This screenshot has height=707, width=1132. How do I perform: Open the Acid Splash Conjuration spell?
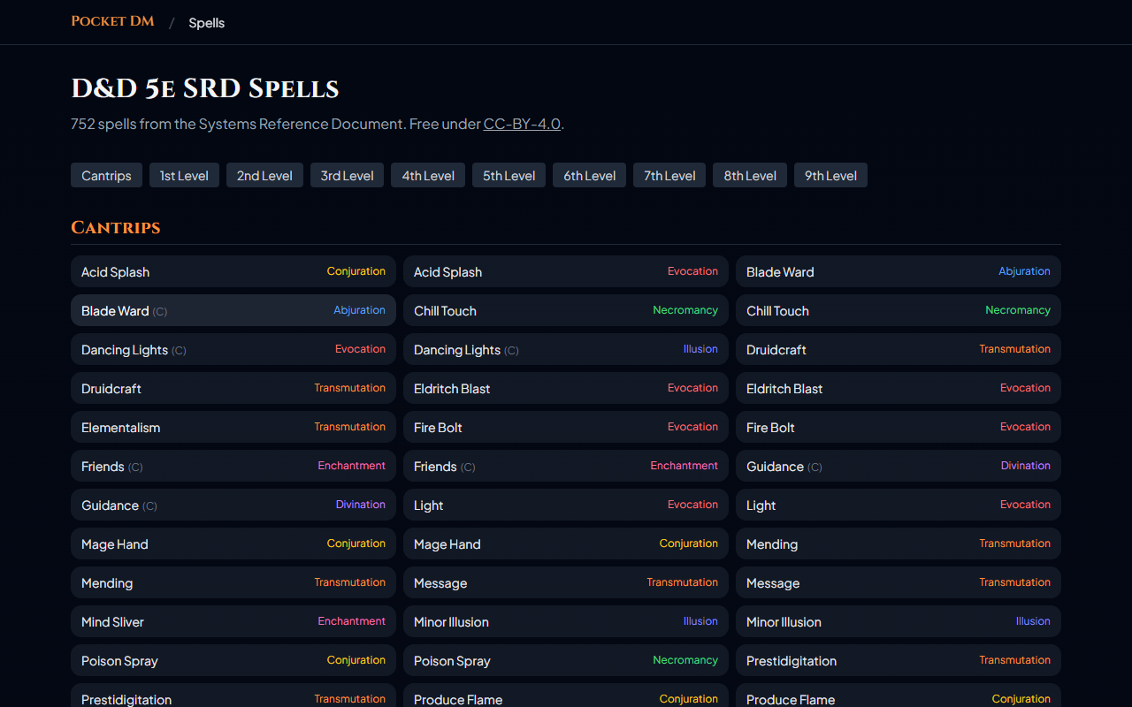[233, 271]
